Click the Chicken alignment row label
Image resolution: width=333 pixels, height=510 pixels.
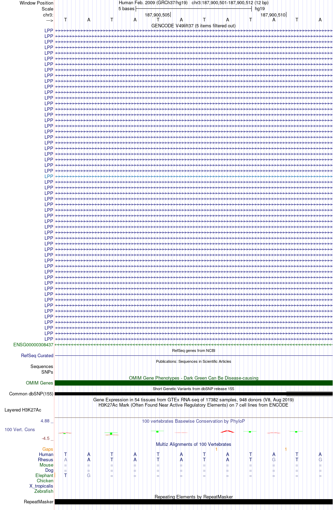[45, 481]
